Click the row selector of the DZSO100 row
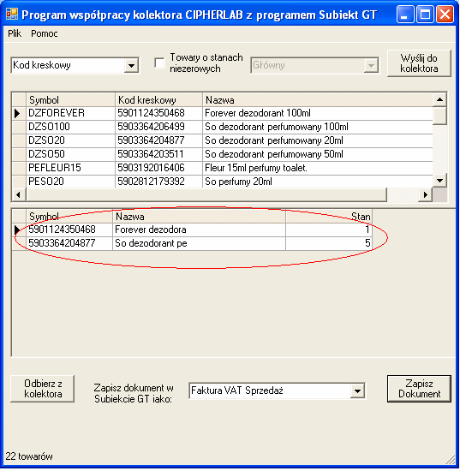The image size is (460, 471). (x=19, y=127)
